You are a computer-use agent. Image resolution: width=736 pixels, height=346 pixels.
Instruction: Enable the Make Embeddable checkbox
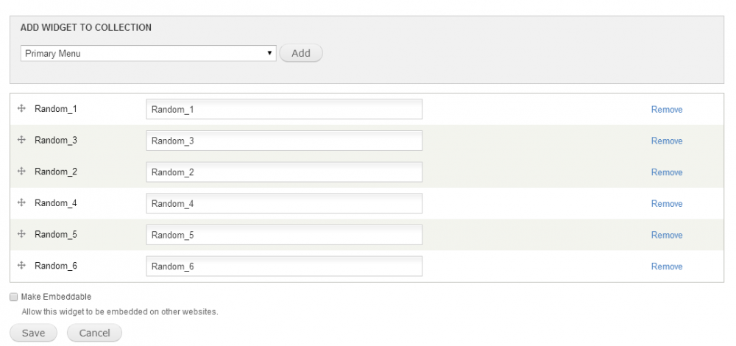(x=13, y=297)
